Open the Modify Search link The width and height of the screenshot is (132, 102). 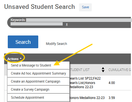(x=56, y=44)
